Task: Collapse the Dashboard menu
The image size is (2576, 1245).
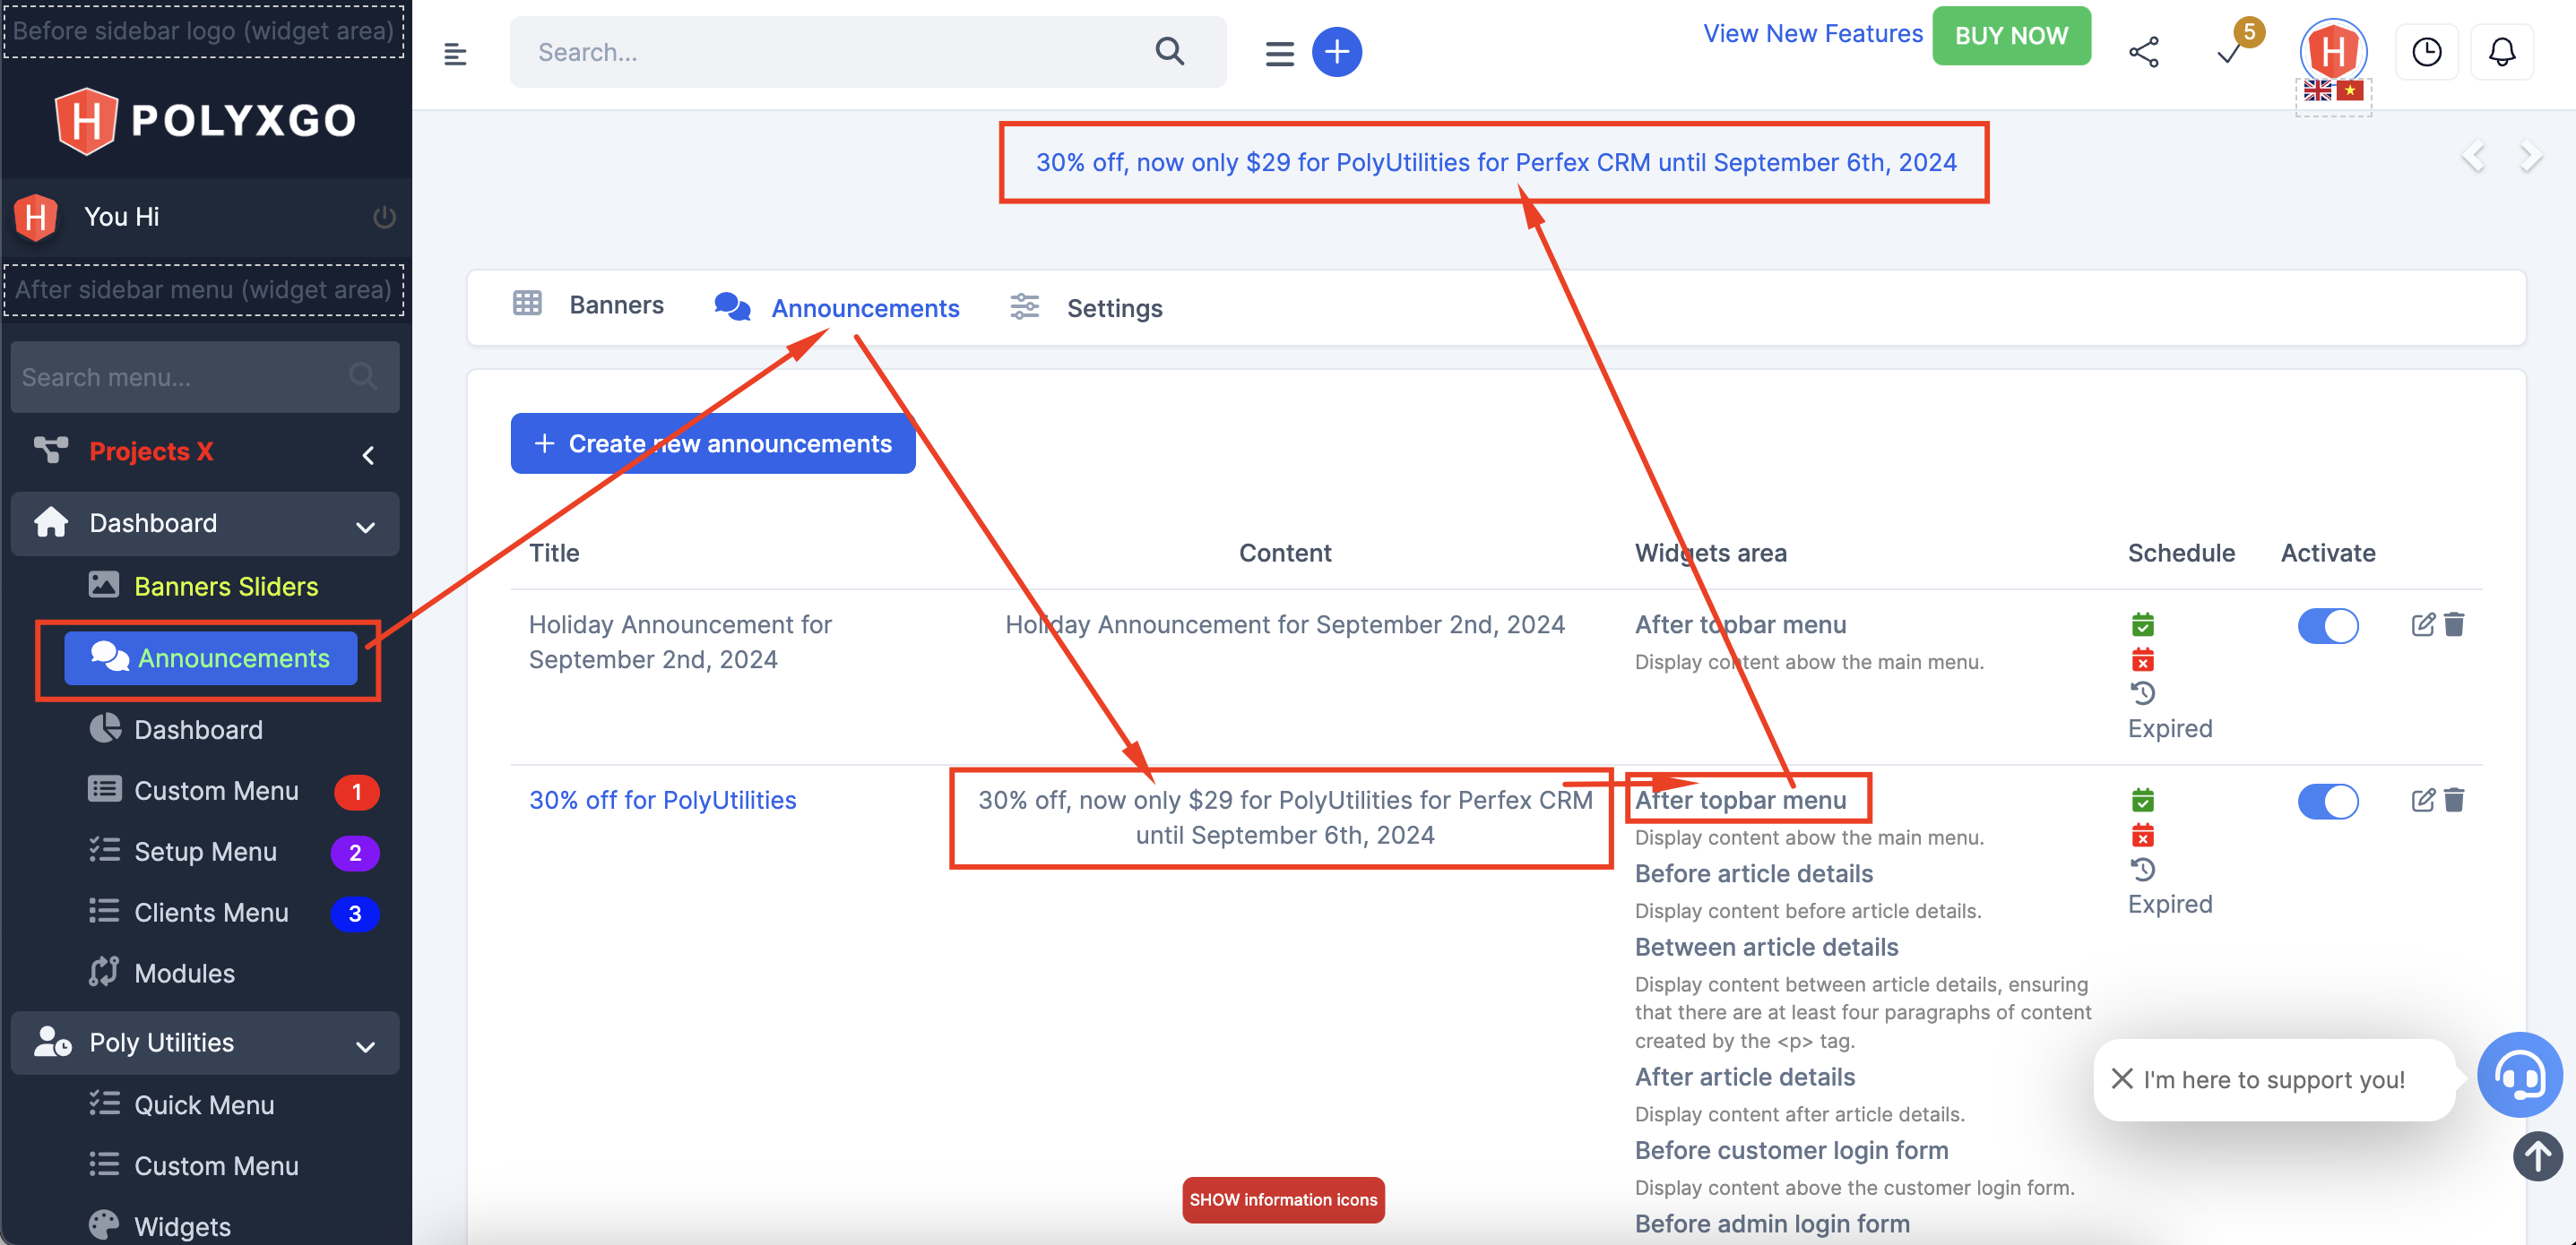Action: click(x=366, y=524)
